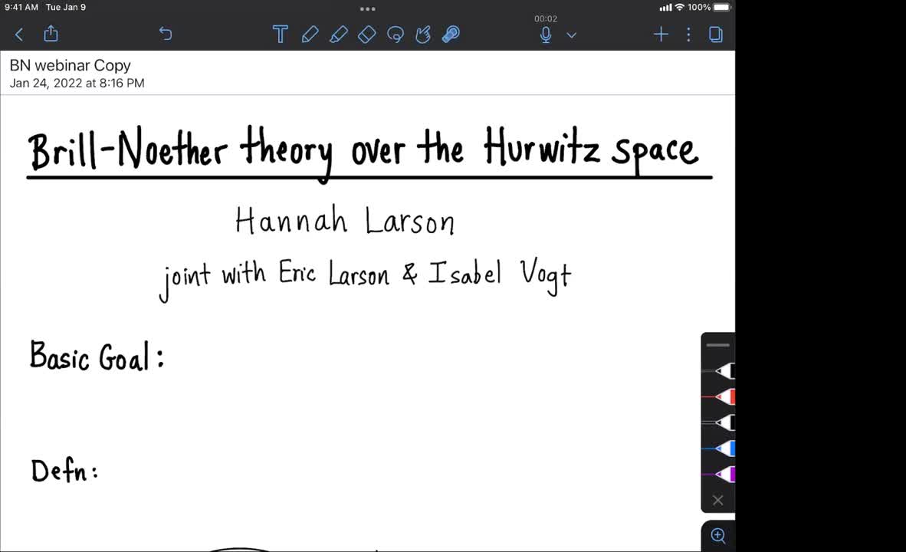Go back with the back arrow
The image size is (906, 552).
(19, 34)
